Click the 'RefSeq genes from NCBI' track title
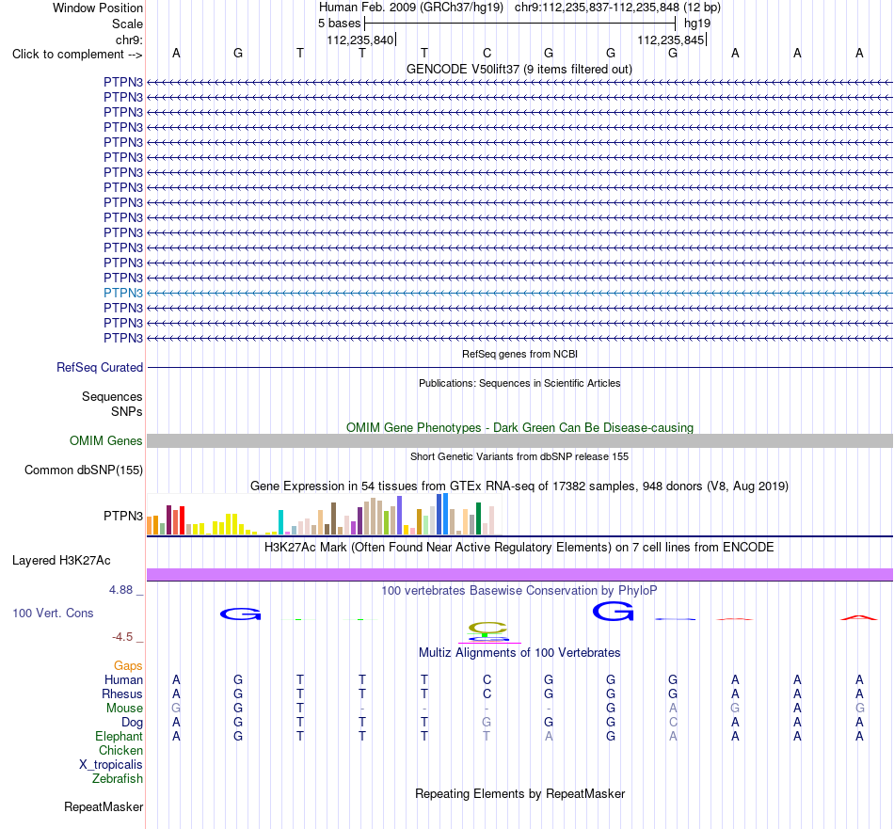The width and height of the screenshot is (894, 829). (520, 354)
